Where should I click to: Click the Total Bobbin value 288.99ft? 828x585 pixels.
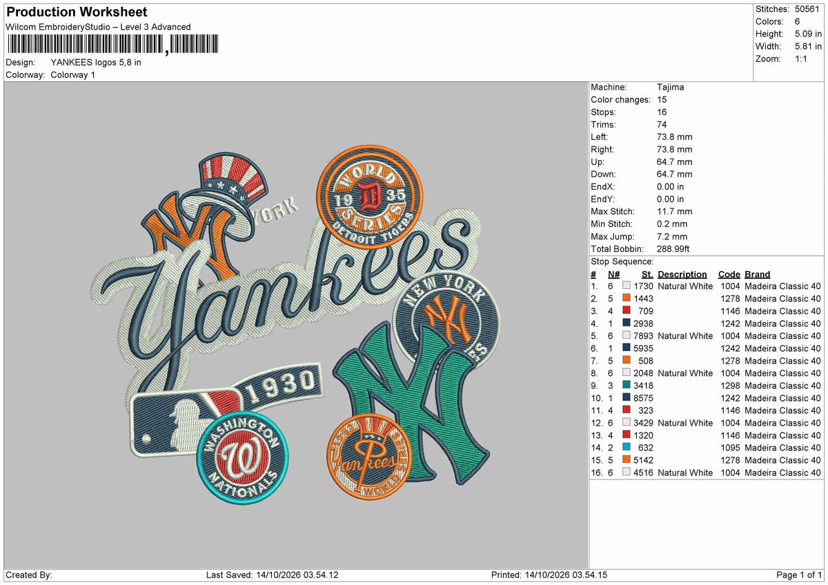pos(673,249)
